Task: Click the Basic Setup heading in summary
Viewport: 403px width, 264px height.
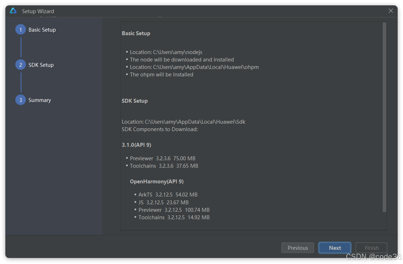Action: [x=136, y=33]
